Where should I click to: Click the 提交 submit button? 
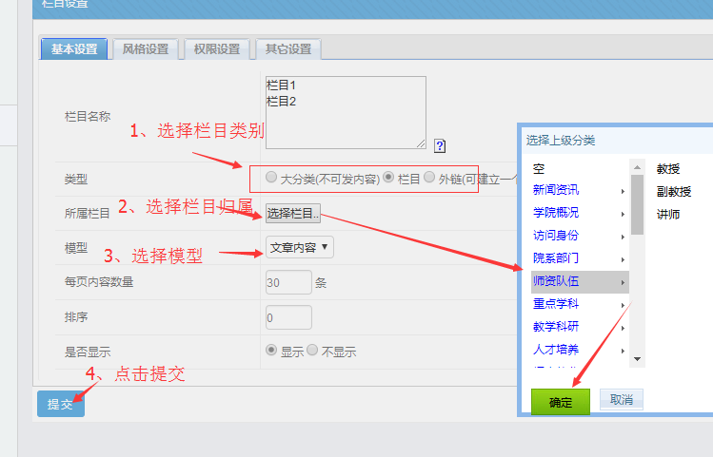coord(61,404)
